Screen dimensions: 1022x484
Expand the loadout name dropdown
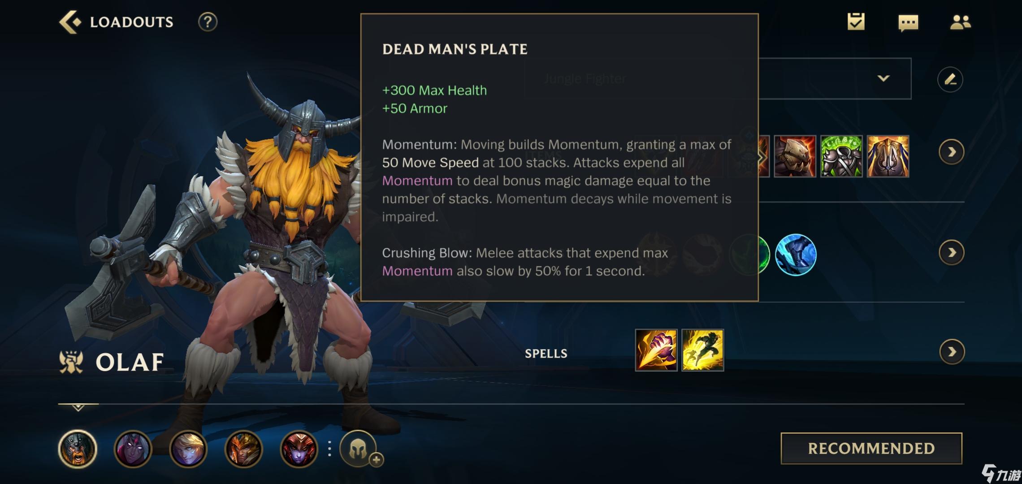(x=883, y=78)
